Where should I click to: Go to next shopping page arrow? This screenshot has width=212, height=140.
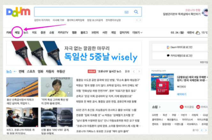pyautogui.click(x=206, y=130)
